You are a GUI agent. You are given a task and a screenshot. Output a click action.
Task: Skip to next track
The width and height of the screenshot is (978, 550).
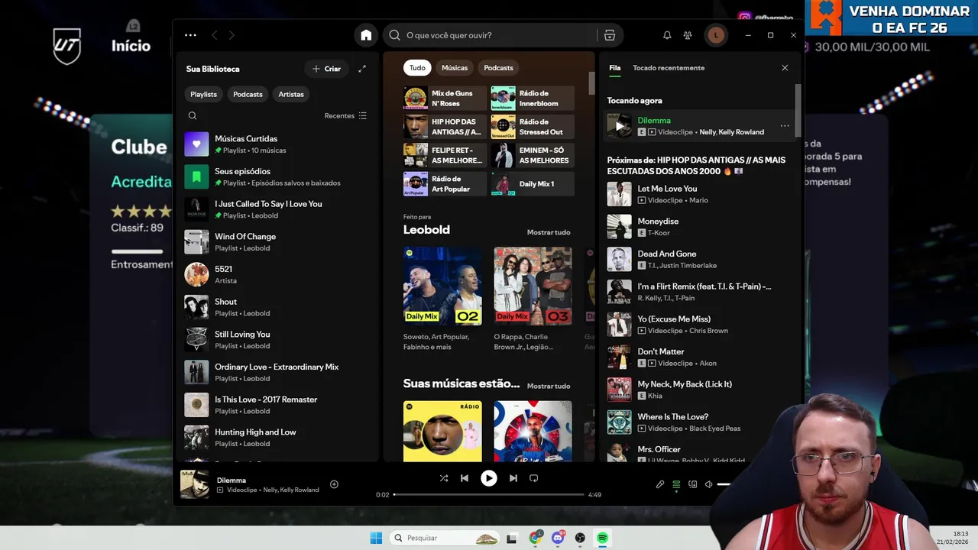(x=513, y=478)
